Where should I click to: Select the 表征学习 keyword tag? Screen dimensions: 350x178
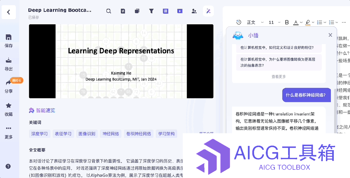63,134
